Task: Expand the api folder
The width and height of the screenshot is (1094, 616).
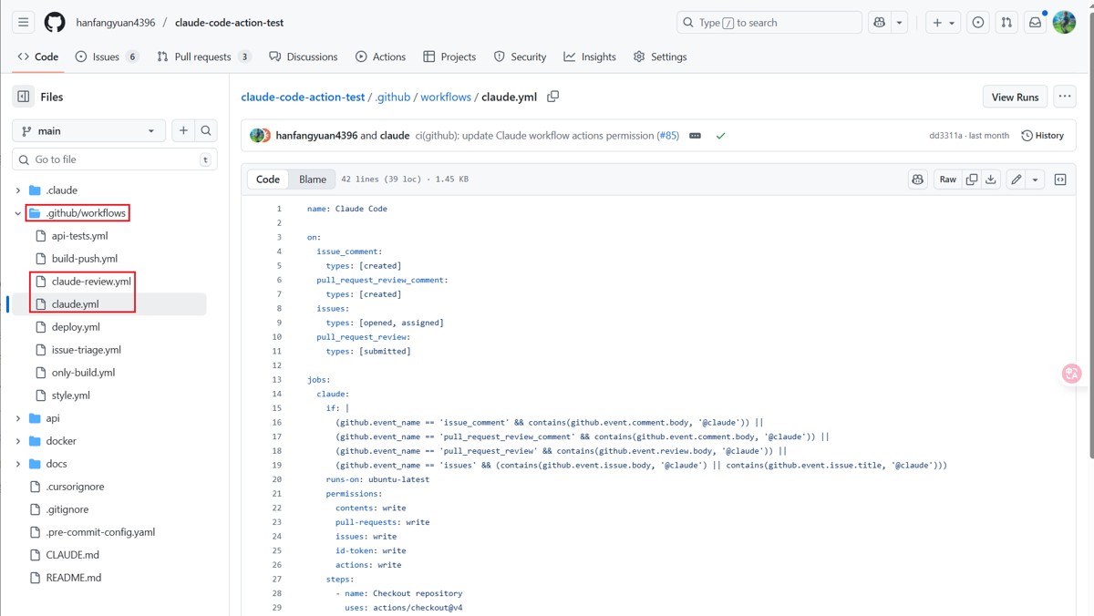Action: [18, 418]
